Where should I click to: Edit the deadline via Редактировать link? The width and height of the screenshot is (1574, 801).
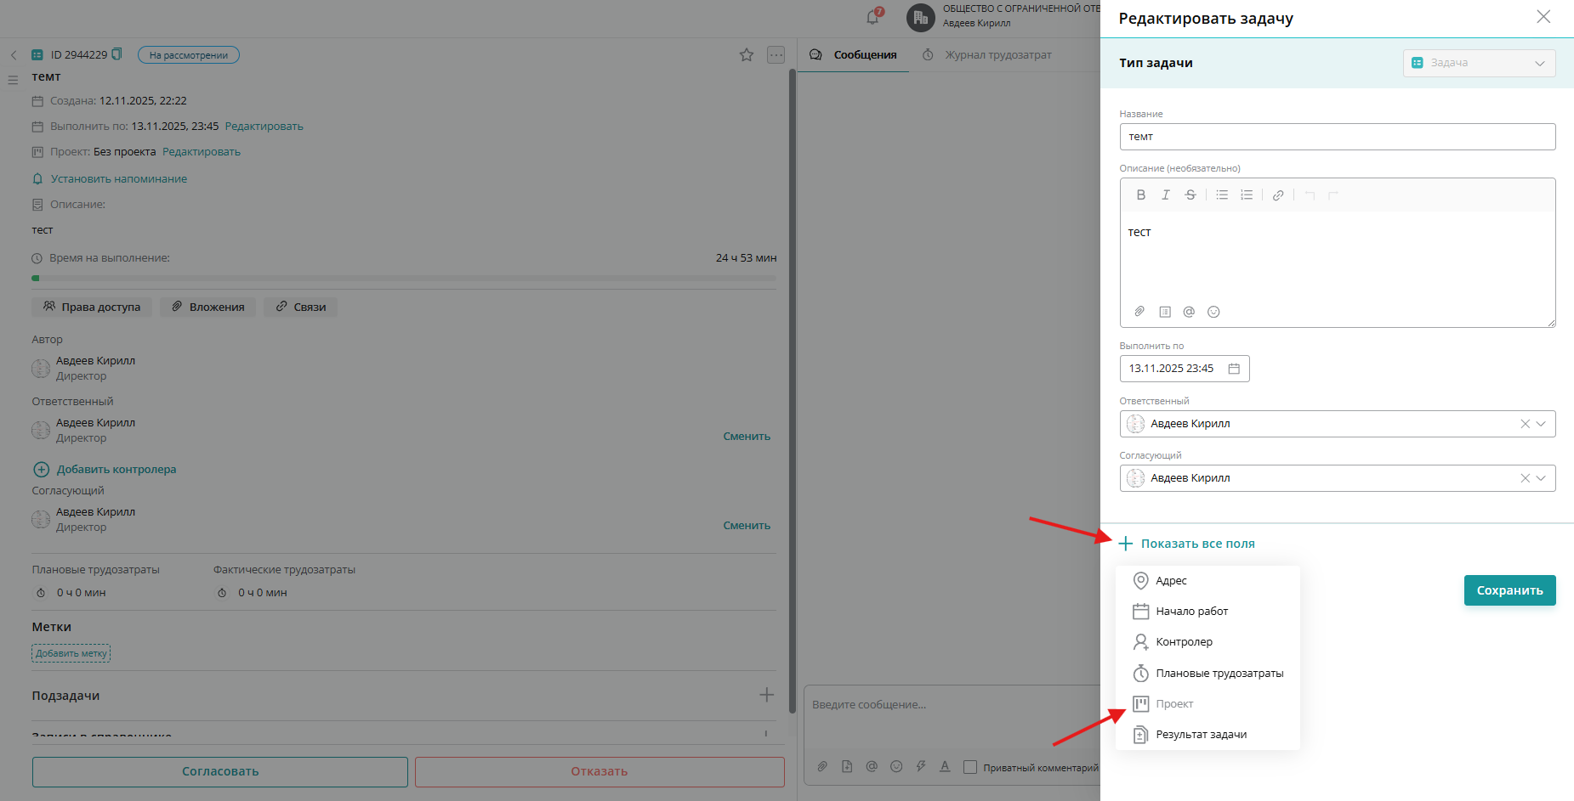click(264, 127)
